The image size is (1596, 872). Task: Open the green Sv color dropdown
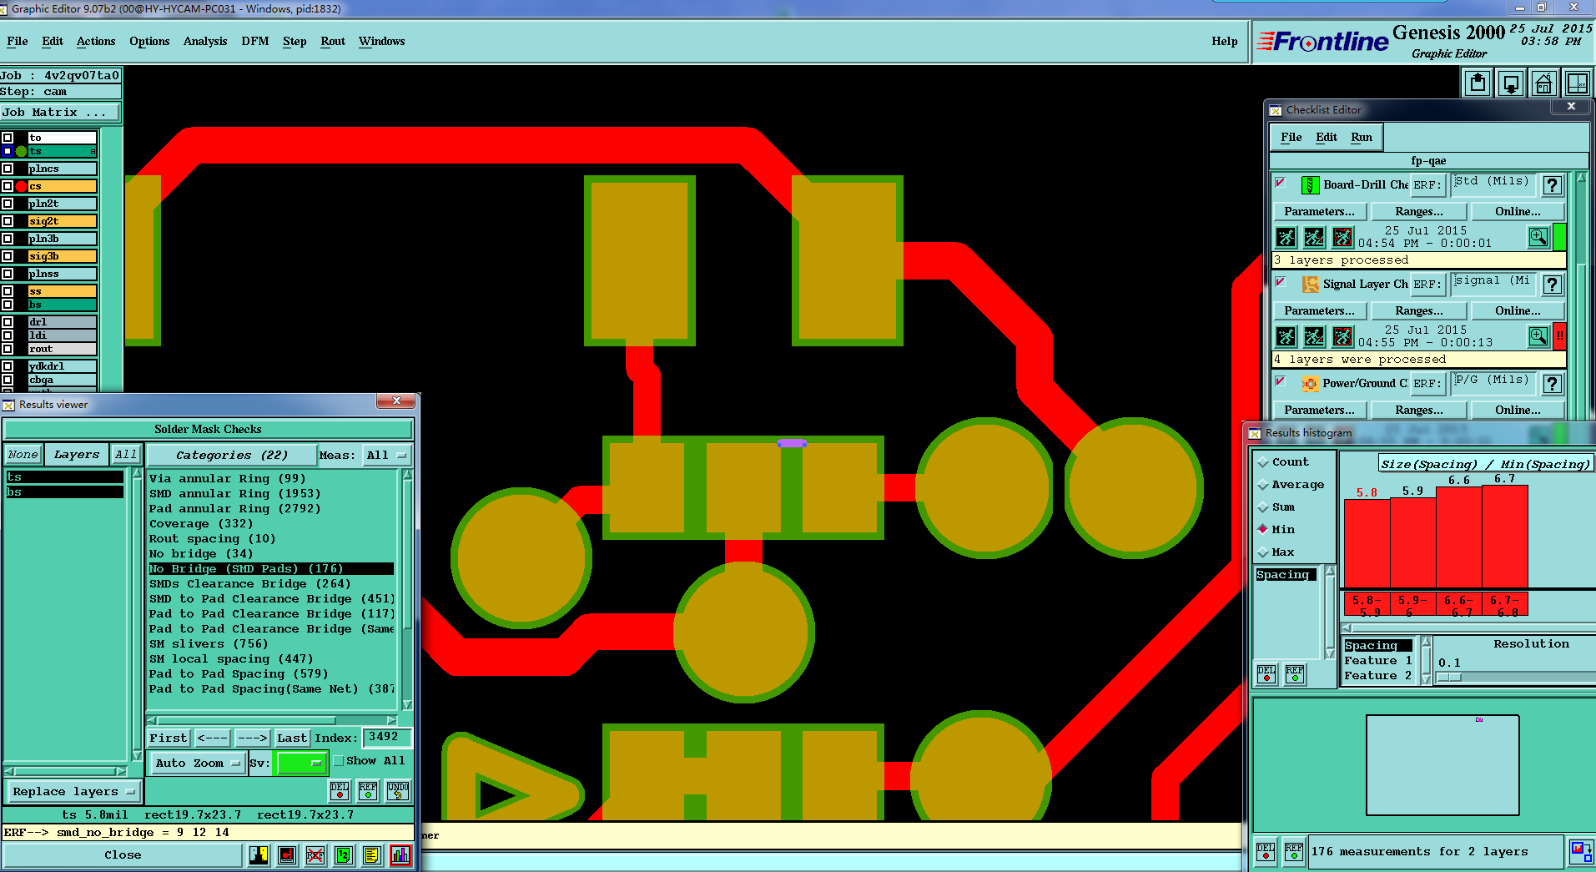(300, 763)
